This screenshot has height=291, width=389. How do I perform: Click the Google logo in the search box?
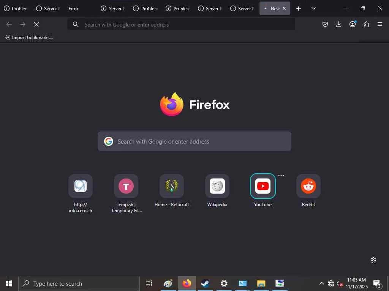[x=109, y=141]
